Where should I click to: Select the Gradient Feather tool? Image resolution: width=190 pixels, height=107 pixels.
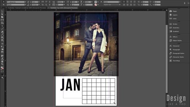(x=2, y=52)
